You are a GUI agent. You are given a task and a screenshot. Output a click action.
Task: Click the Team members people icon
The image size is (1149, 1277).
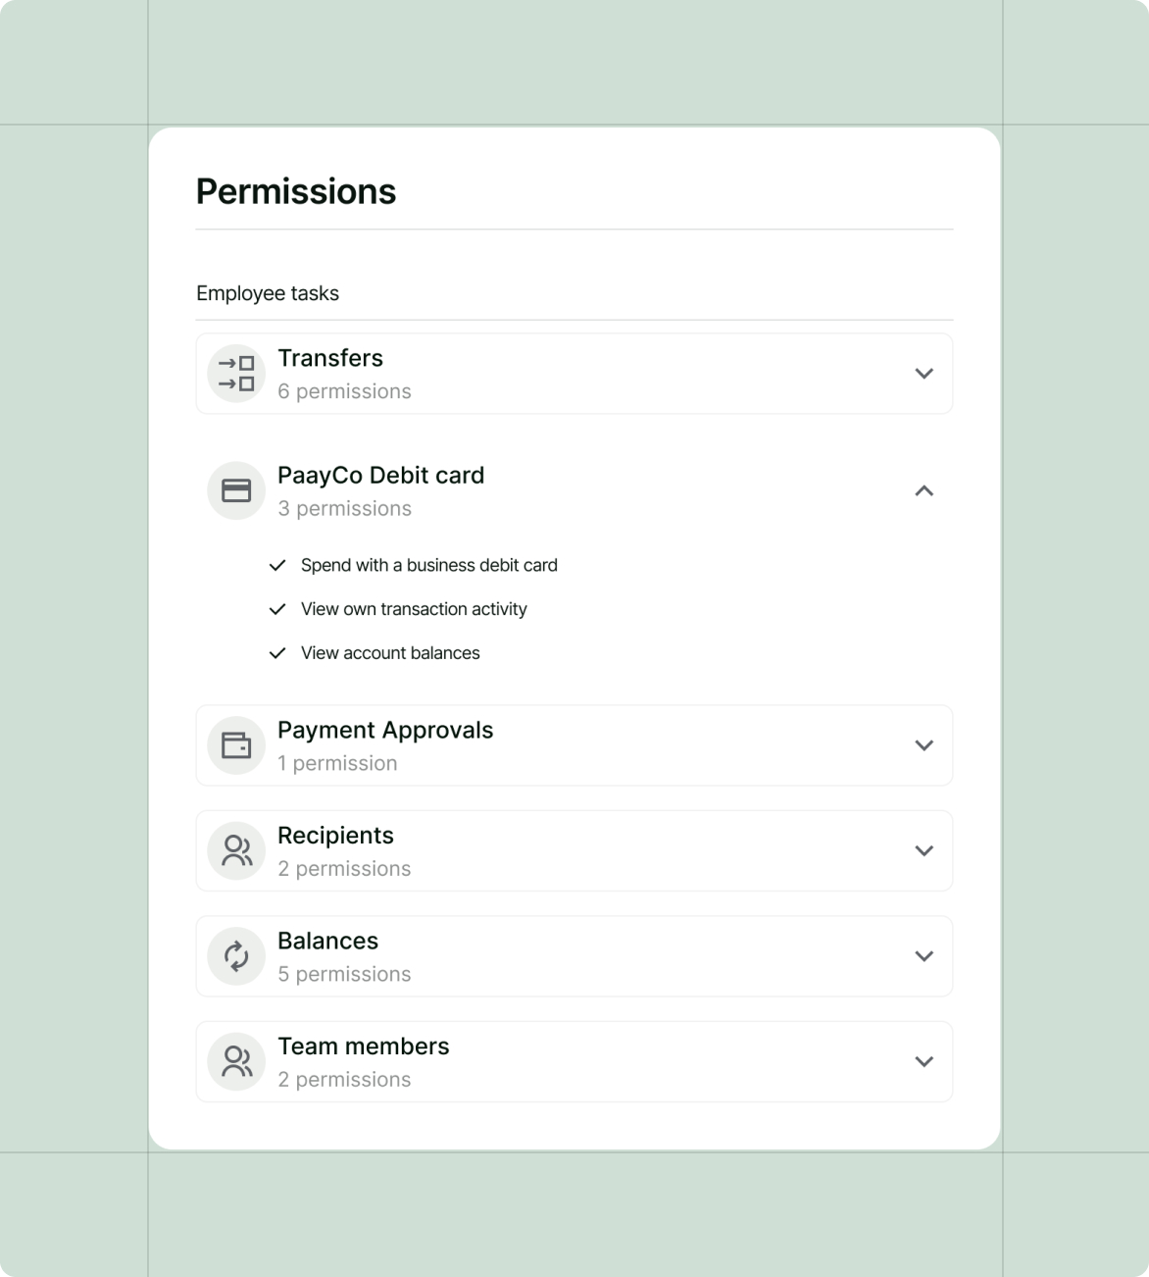tap(236, 1061)
